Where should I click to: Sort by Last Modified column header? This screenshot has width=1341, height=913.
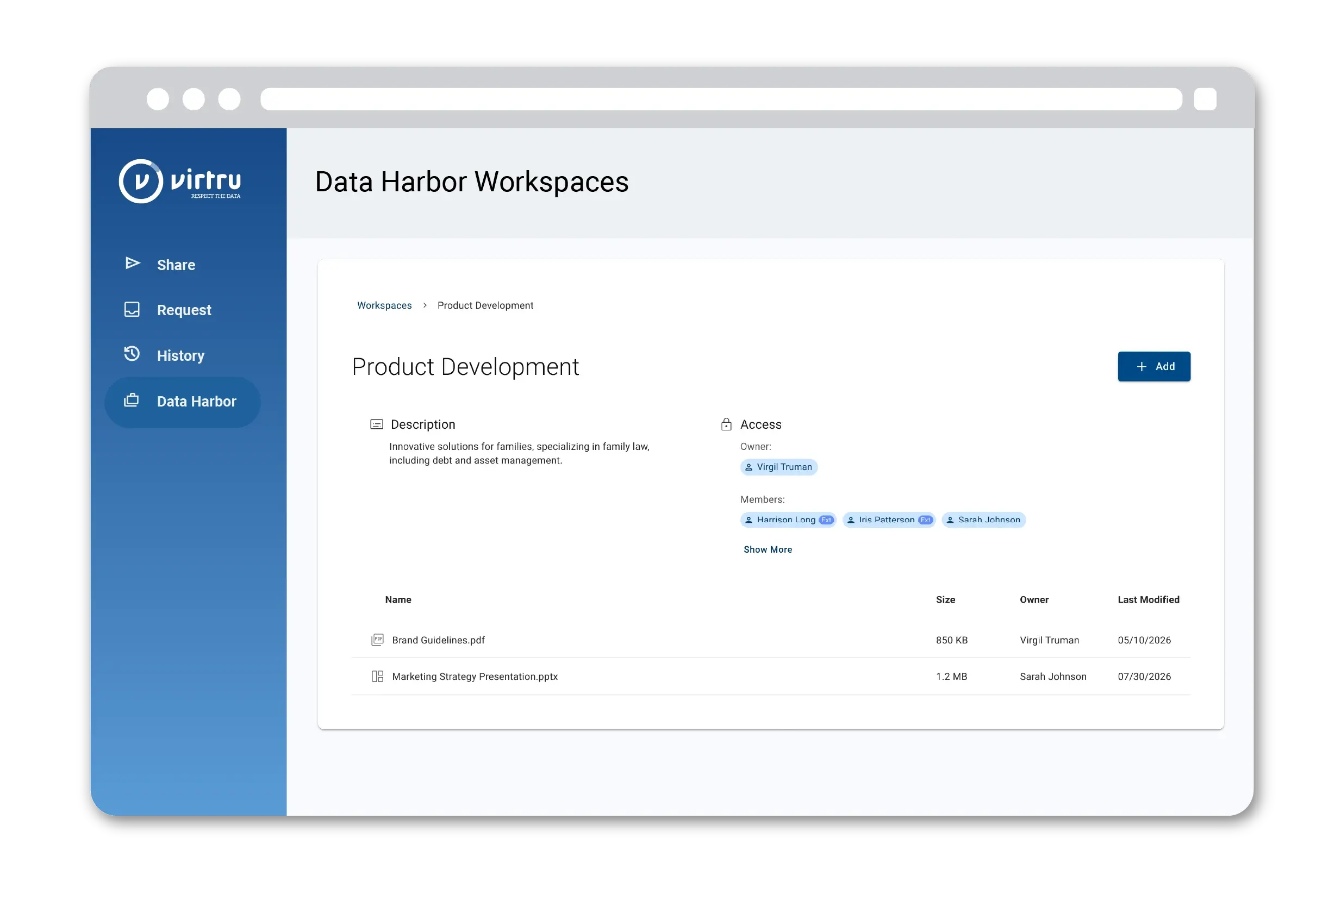(1148, 600)
